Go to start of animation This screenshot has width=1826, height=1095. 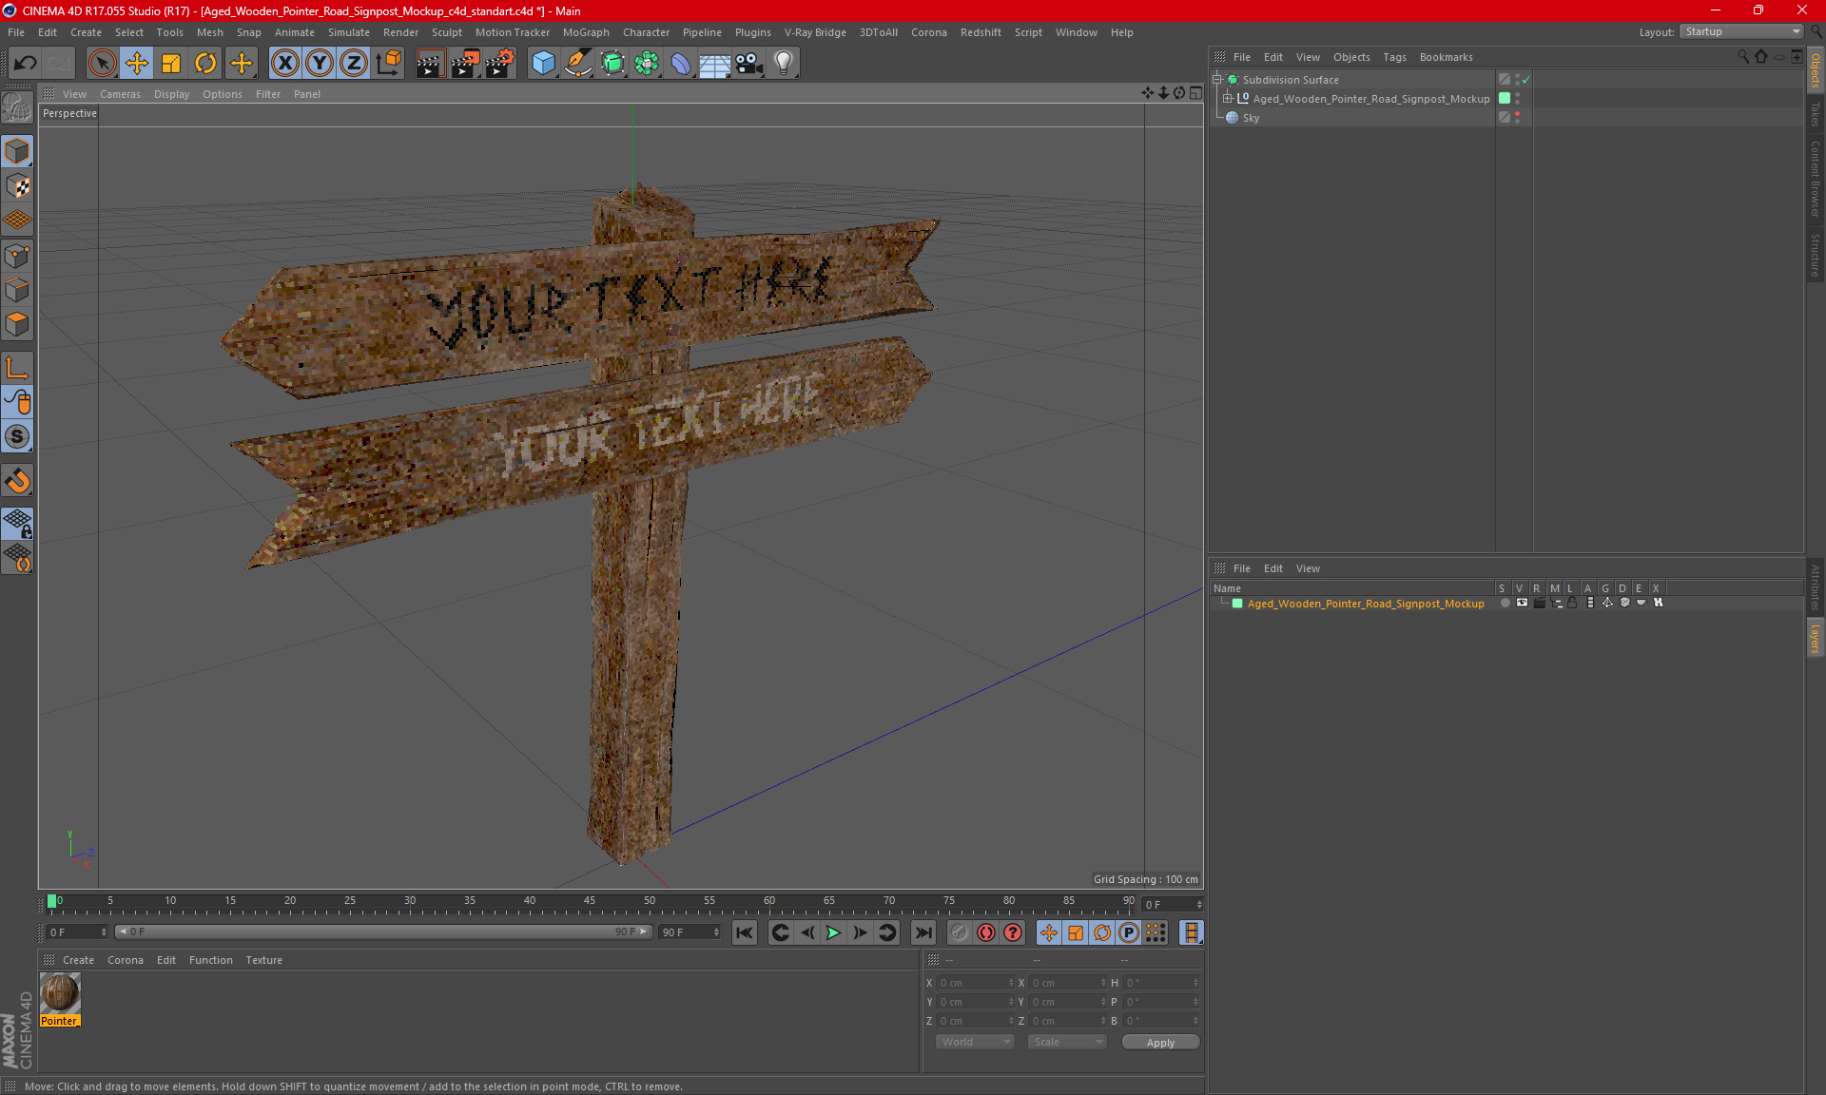(745, 932)
